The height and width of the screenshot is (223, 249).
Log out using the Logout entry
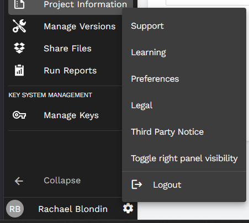tap(184, 185)
